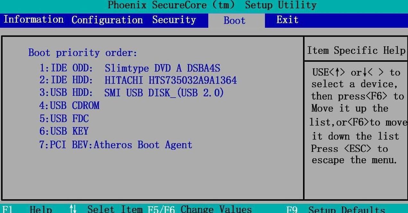Image resolution: width=408 pixels, height=213 pixels.
Task: Click the Phoenix SecureCore Setup Utility title
Action: [212, 5]
